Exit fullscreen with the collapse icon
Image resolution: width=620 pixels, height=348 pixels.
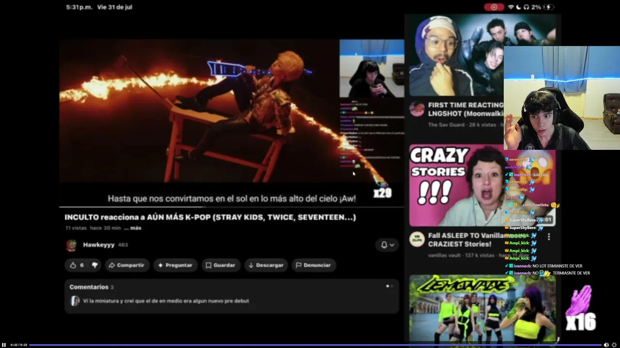[x=614, y=345]
